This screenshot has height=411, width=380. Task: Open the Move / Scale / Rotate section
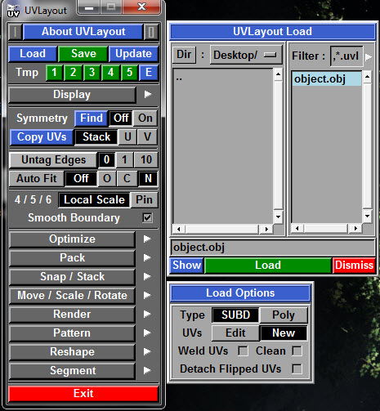pos(72,296)
